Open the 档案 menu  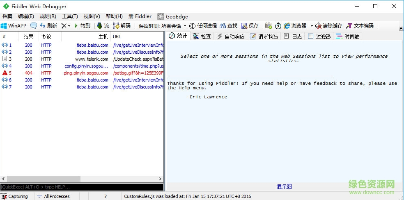[x=7, y=16]
